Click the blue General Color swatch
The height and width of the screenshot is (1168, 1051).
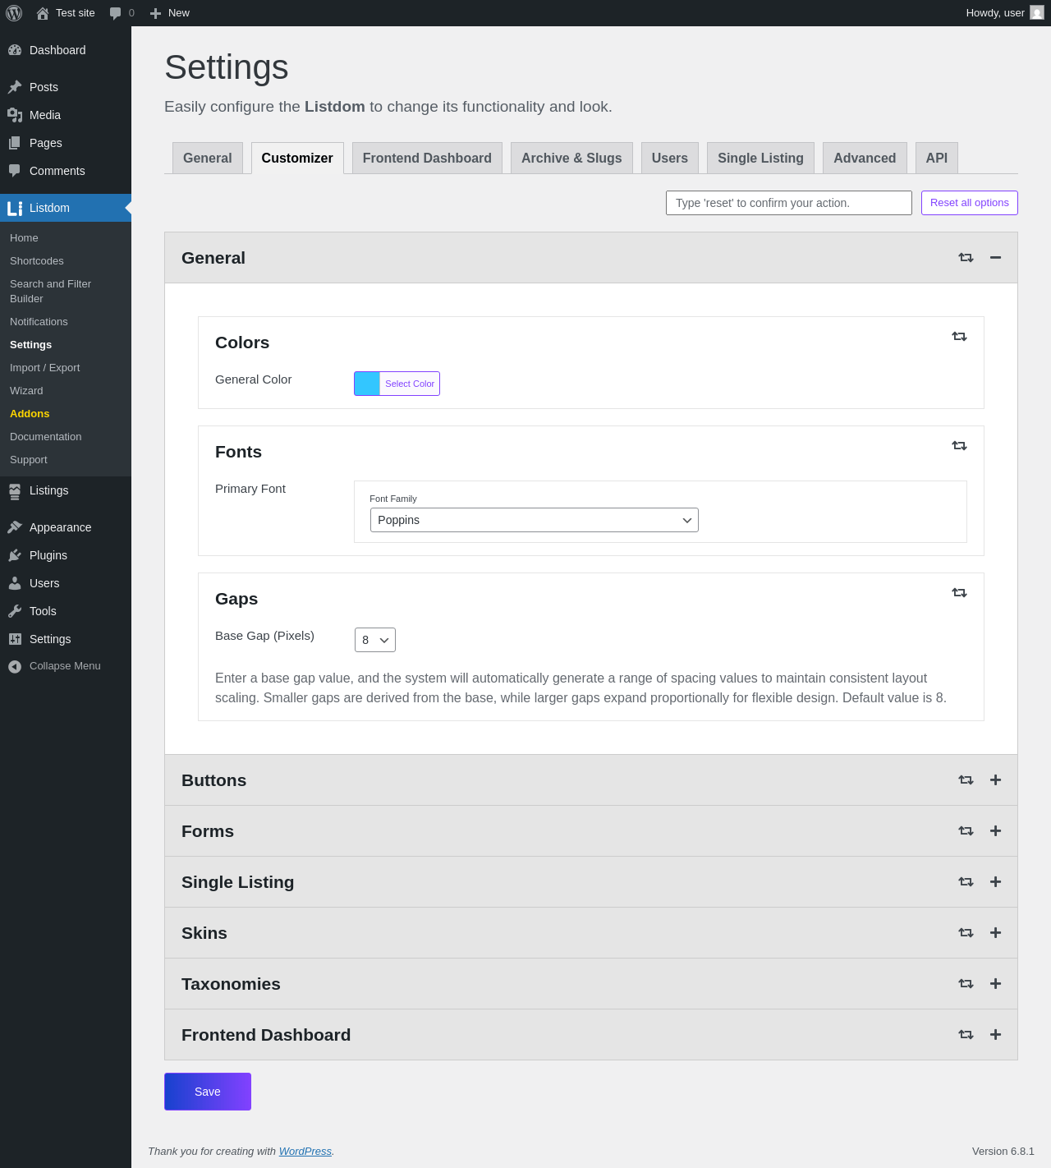point(367,384)
